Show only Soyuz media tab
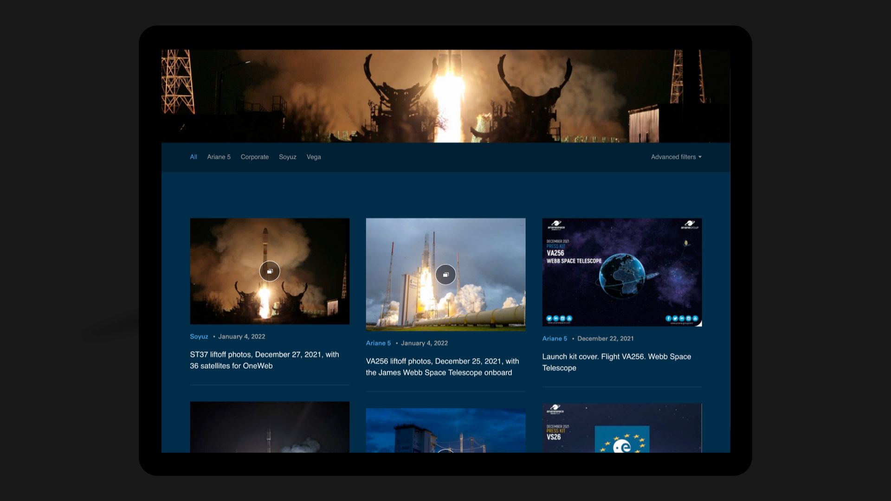This screenshot has height=501, width=891. pyautogui.click(x=287, y=157)
